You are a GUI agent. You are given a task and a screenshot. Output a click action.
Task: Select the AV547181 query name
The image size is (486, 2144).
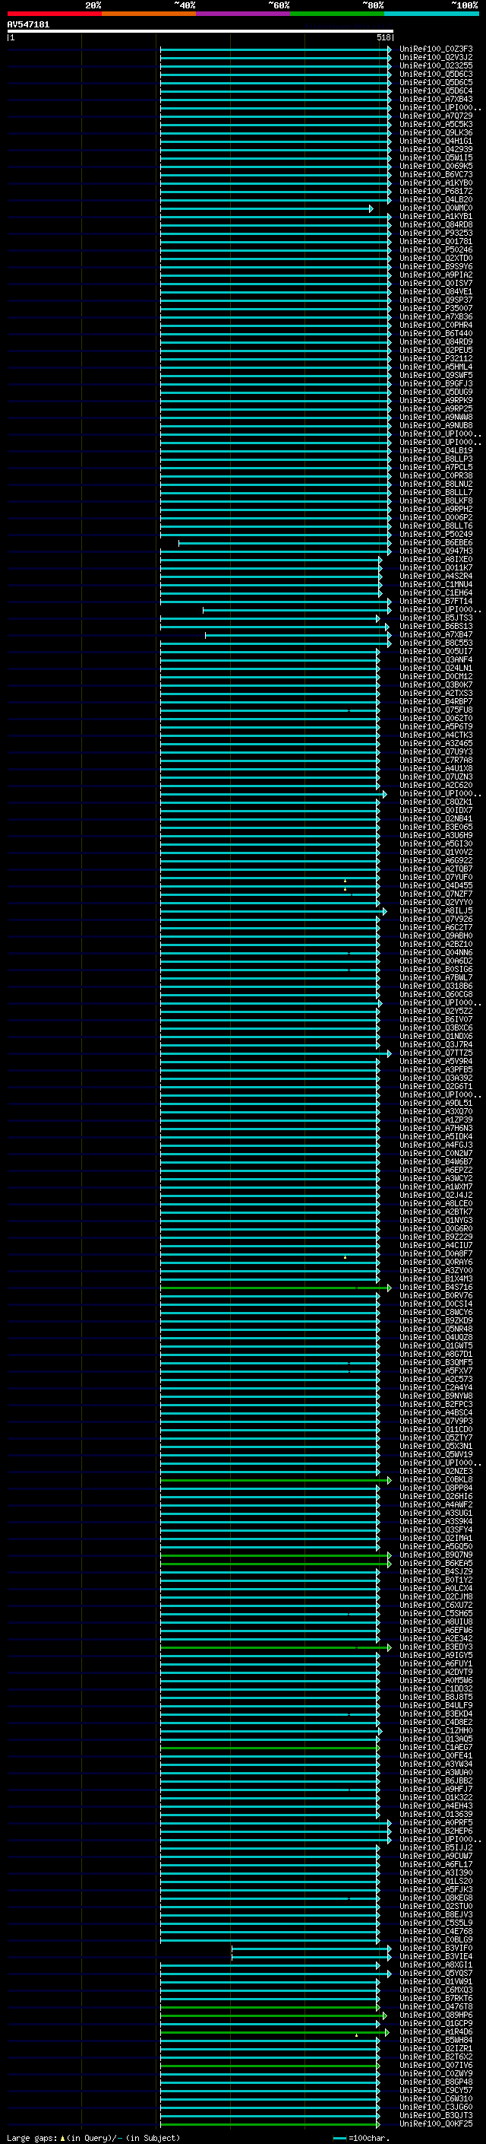[28, 25]
